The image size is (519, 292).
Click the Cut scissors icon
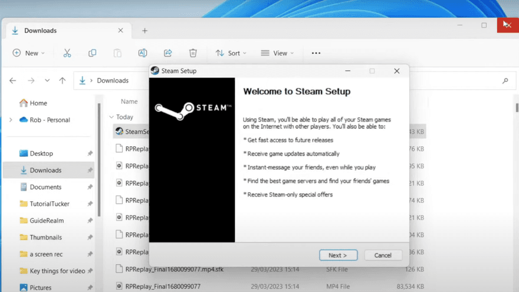tap(67, 53)
